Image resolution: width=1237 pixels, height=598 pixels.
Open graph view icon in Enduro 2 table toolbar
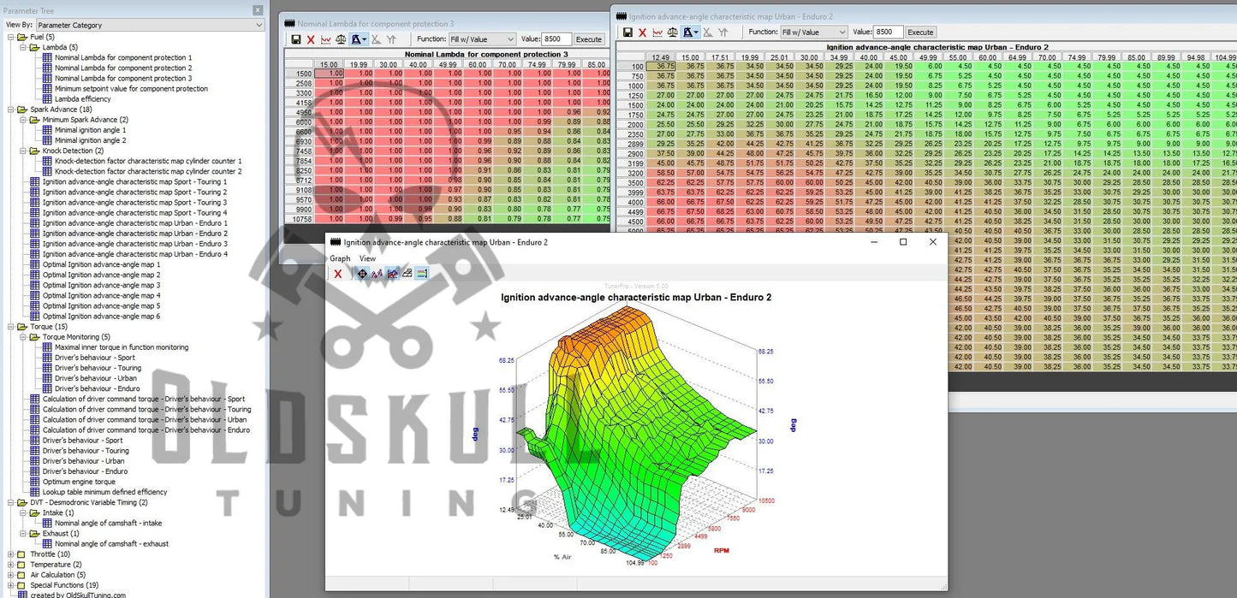click(657, 33)
